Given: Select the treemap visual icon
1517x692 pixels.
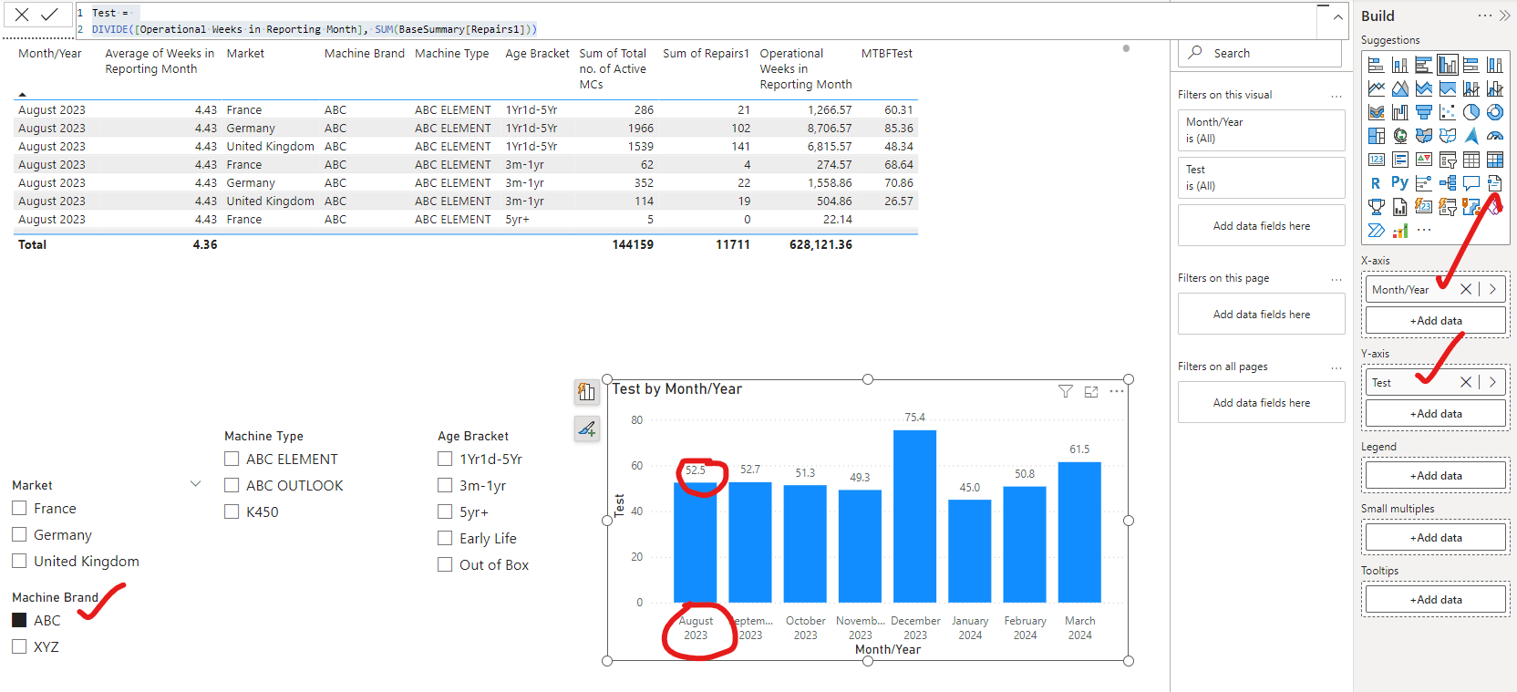Looking at the screenshot, I should click(x=1377, y=136).
